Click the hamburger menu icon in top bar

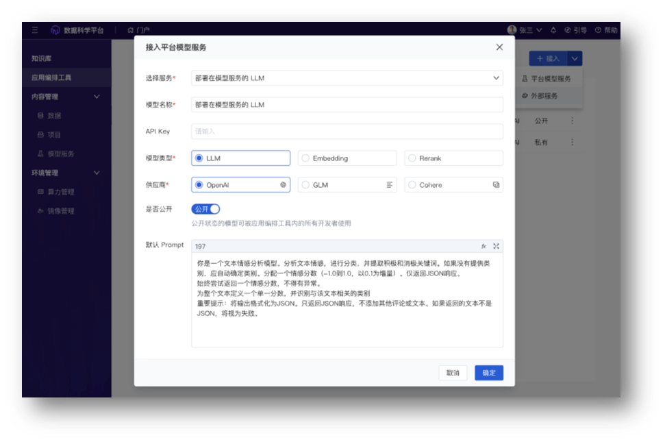click(35, 30)
